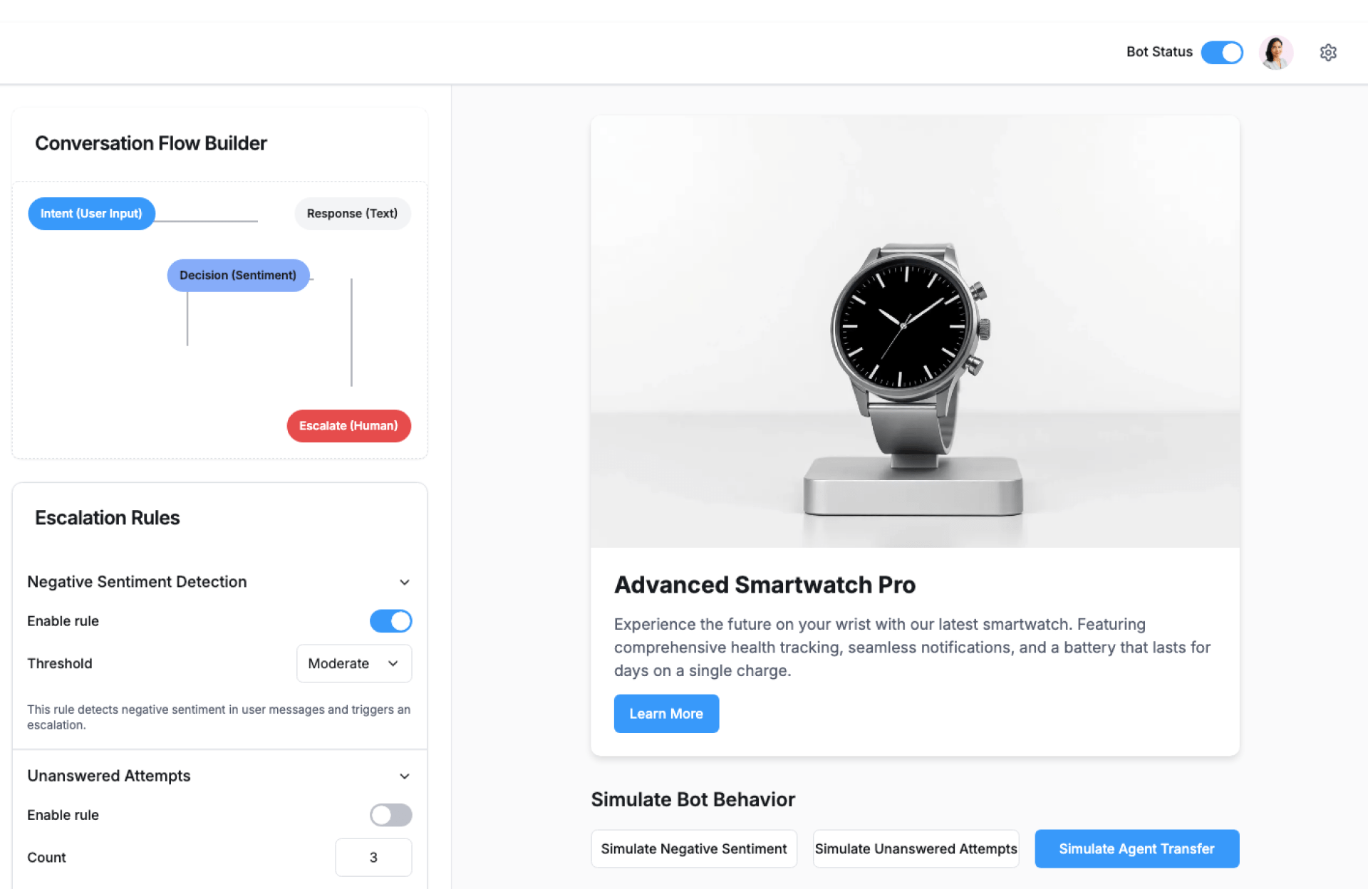This screenshot has width=1368, height=889.
Task: Enable the Unanswered Attempts rule toggle
Action: 390,815
